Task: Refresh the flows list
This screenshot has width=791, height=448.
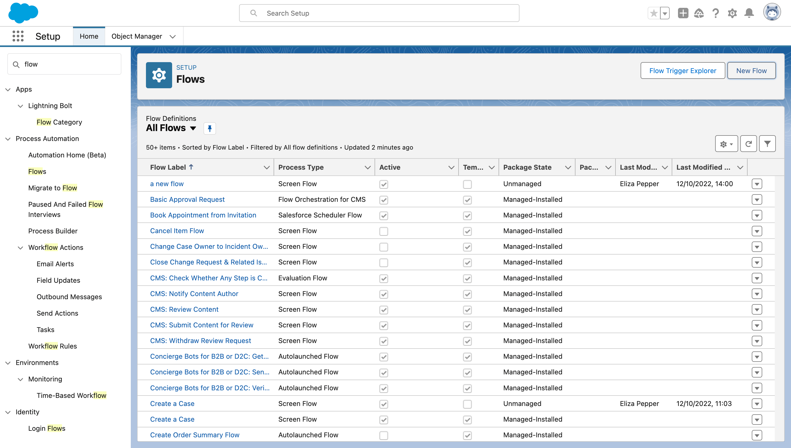Action: coord(748,144)
